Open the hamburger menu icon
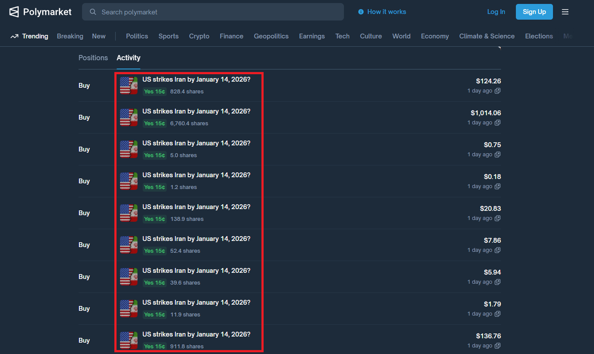The height and width of the screenshot is (354, 594). click(565, 12)
